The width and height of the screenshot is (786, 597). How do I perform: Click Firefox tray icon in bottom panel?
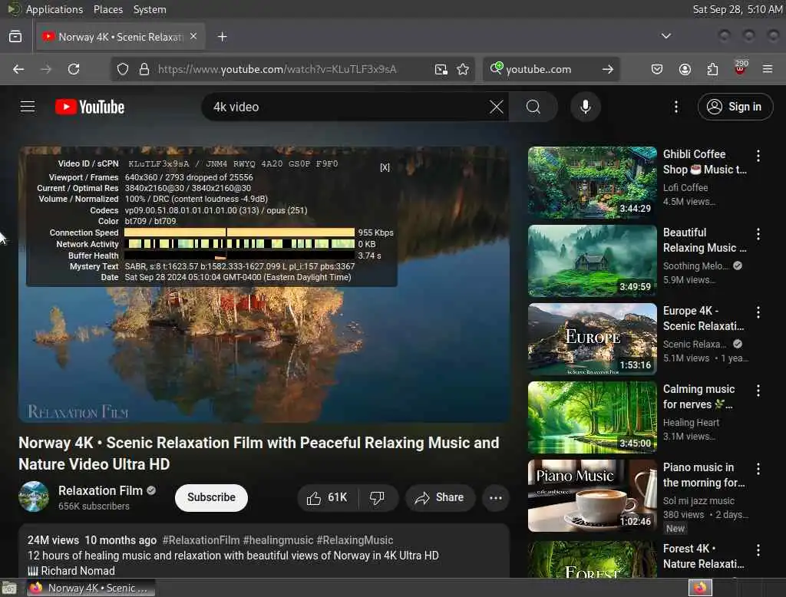700,588
